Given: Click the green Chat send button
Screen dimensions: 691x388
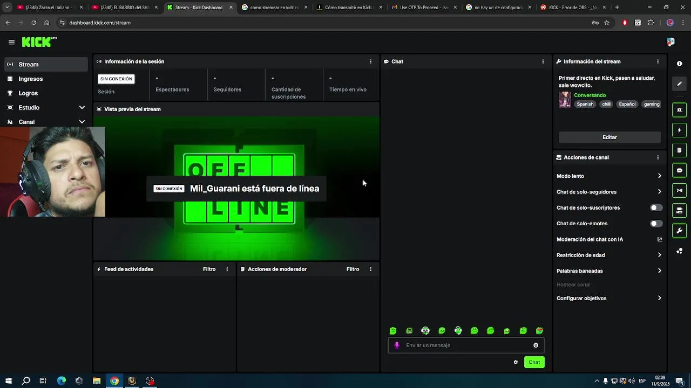Looking at the screenshot, I should pyautogui.click(x=534, y=362).
